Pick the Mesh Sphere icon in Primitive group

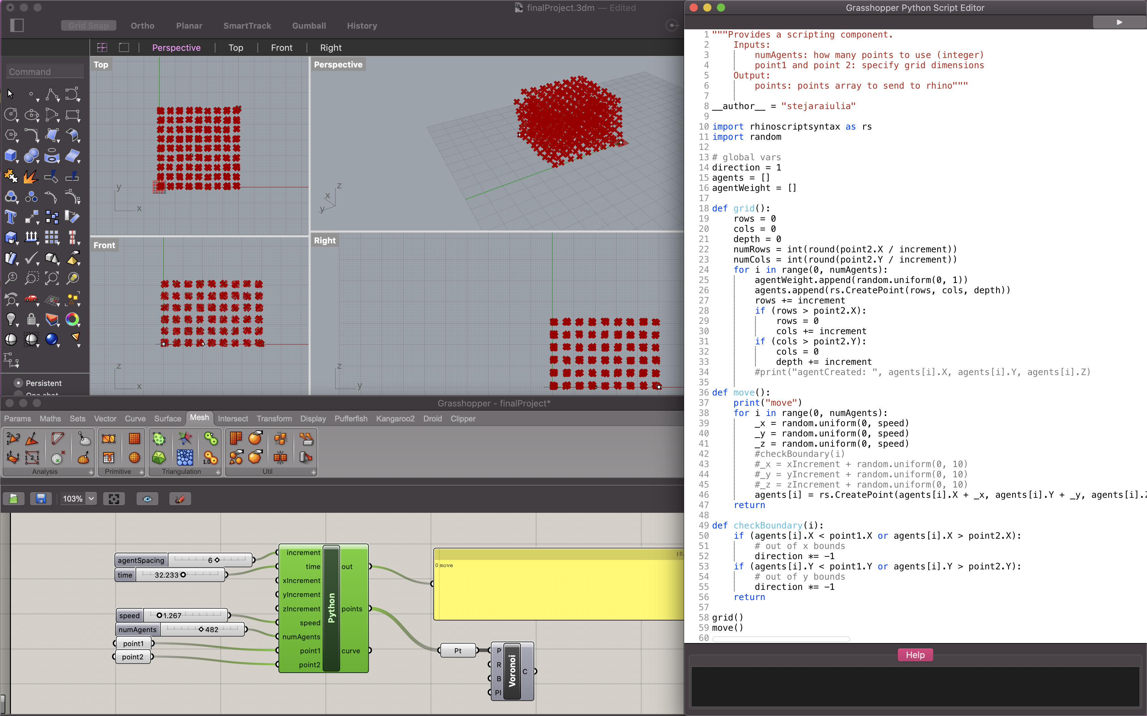[x=134, y=458]
